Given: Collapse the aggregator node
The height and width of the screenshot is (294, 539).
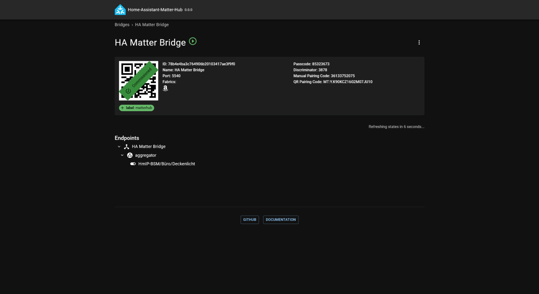Looking at the screenshot, I should [122, 155].
